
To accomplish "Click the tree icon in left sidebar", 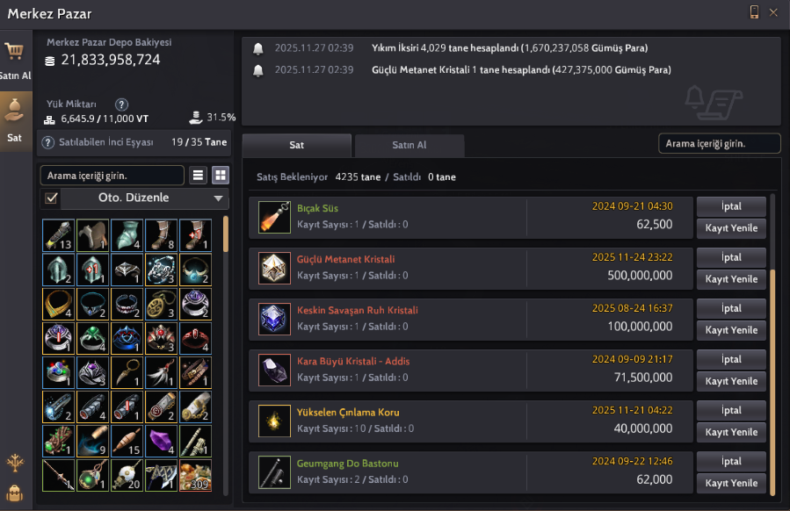I will tap(15, 462).
